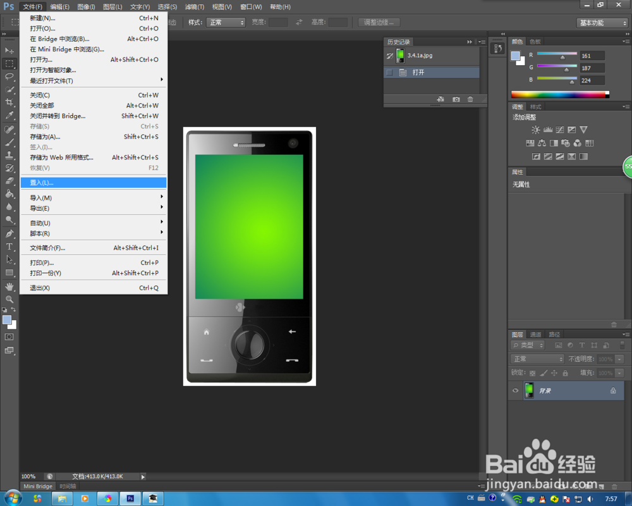
Task: Toggle type layer filter icon in Layers
Action: [582, 345]
